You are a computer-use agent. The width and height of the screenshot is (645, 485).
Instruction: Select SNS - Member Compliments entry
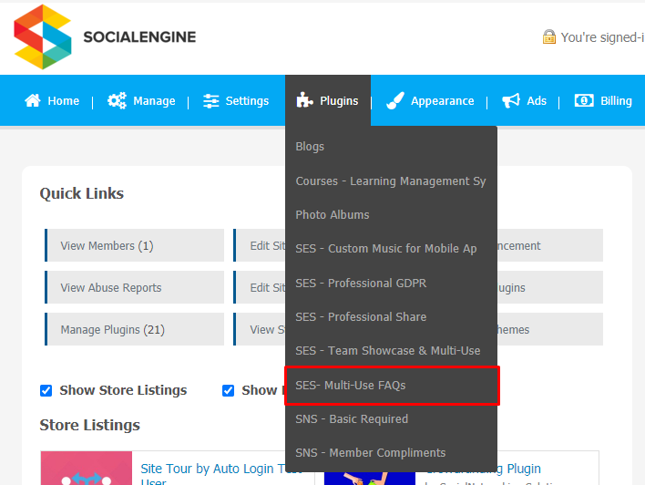391,452
